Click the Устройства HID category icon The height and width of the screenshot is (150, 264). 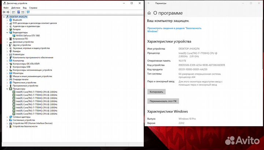pyautogui.click(x=11, y=123)
